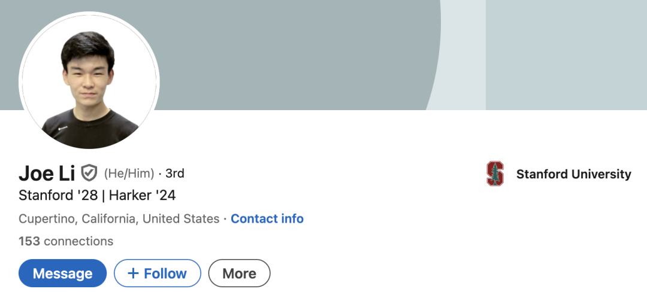Open the More options dropdown
The width and height of the screenshot is (647, 304).
pyautogui.click(x=239, y=273)
